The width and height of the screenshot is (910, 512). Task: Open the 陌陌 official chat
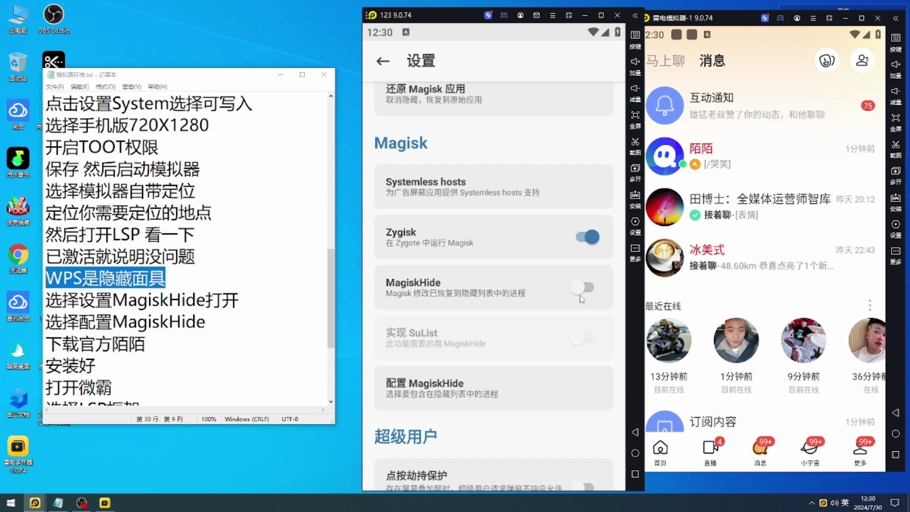(x=764, y=156)
